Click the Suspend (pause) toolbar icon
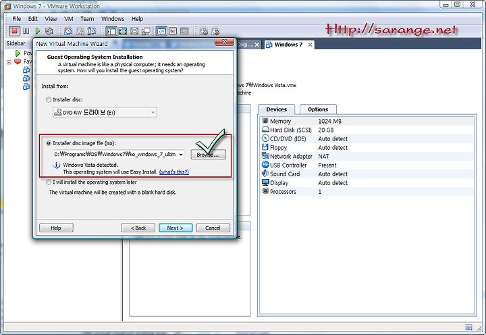Viewport: 486px width, 335px height. pos(26,31)
